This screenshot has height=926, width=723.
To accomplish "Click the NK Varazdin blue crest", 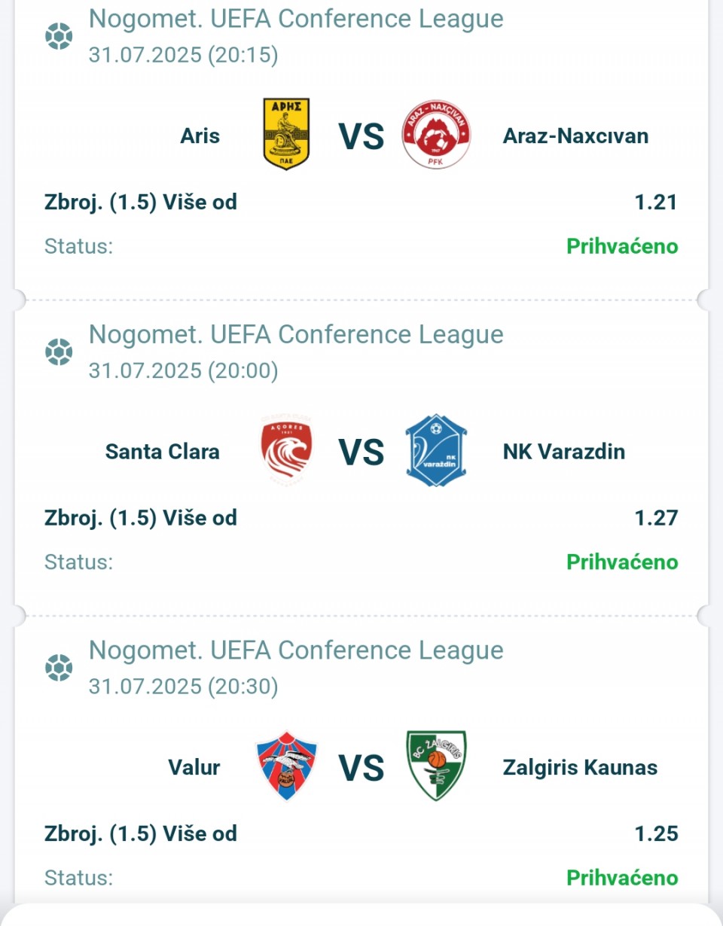I will click(x=436, y=451).
